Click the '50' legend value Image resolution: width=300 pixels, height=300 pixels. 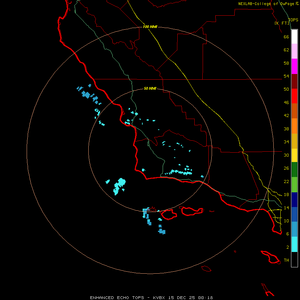pyautogui.click(x=286, y=89)
